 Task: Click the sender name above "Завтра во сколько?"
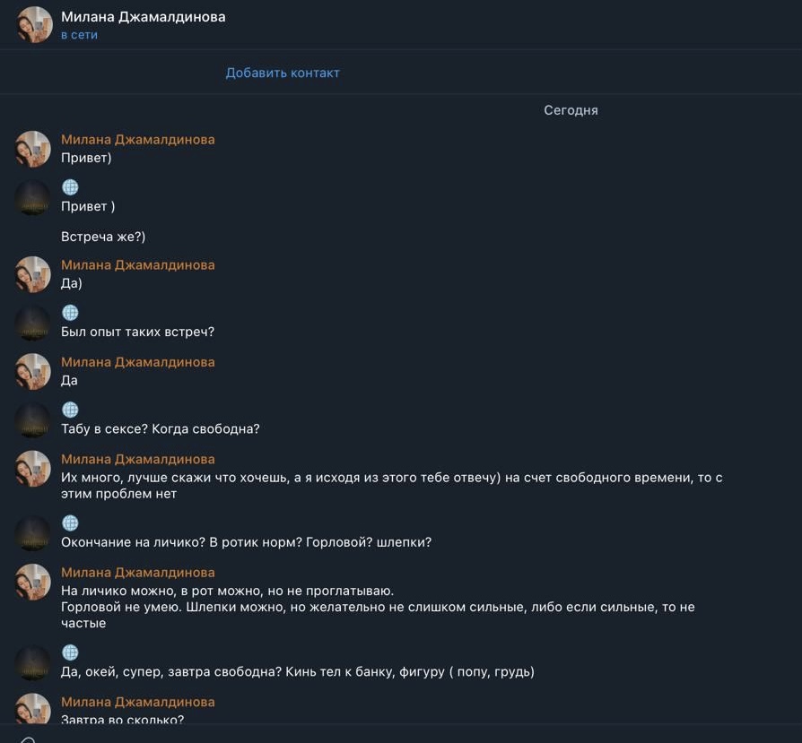(x=137, y=702)
